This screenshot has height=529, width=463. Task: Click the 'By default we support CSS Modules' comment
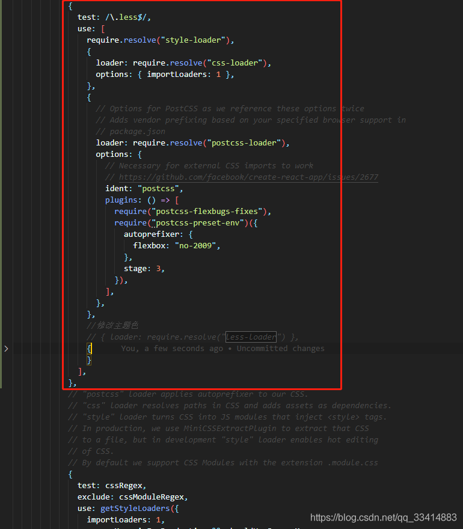click(x=223, y=463)
